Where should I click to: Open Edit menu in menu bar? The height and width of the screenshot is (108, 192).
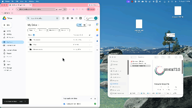[x=17, y=1]
